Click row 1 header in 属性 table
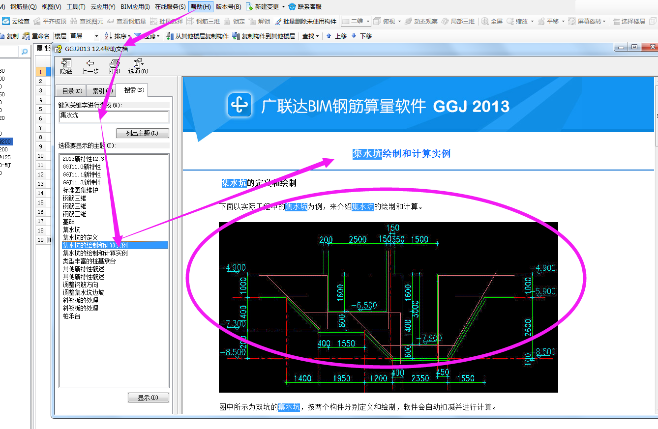 click(x=41, y=72)
